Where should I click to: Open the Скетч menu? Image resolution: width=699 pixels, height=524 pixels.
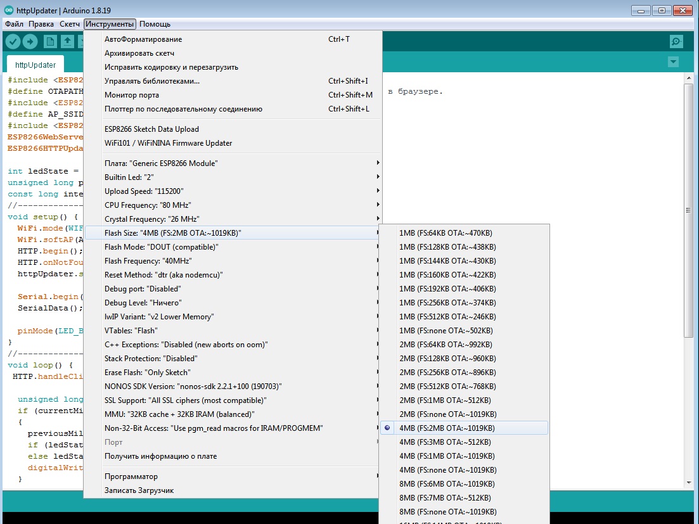point(70,24)
